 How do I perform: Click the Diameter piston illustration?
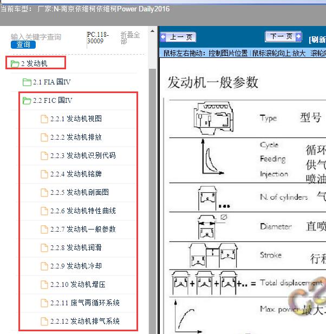tap(212, 226)
